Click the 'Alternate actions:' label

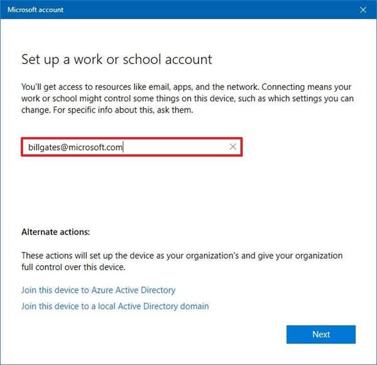pos(55,232)
